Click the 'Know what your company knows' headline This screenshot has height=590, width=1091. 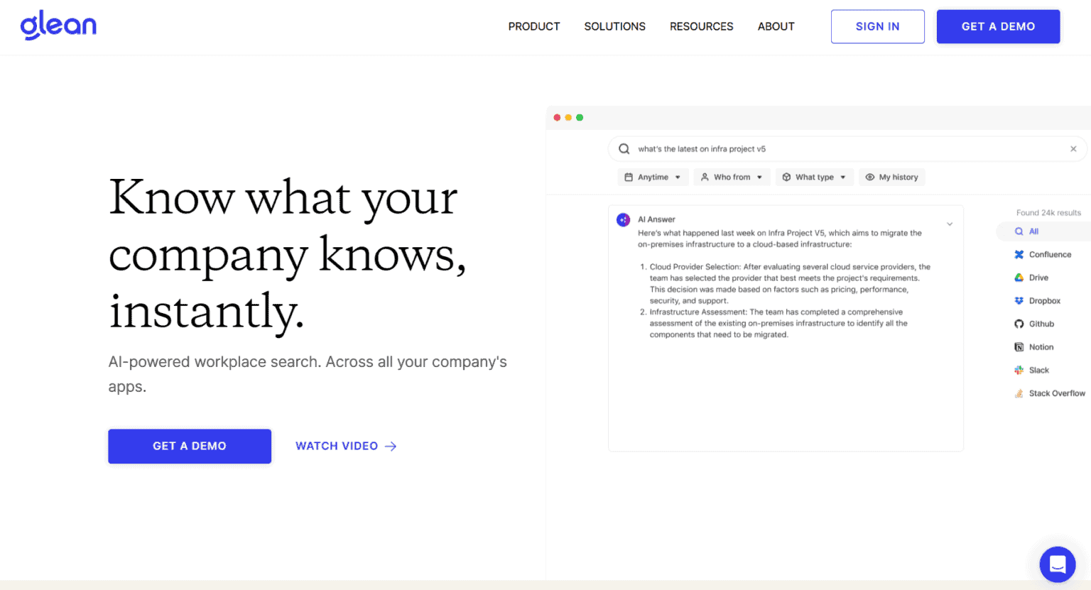click(x=287, y=253)
